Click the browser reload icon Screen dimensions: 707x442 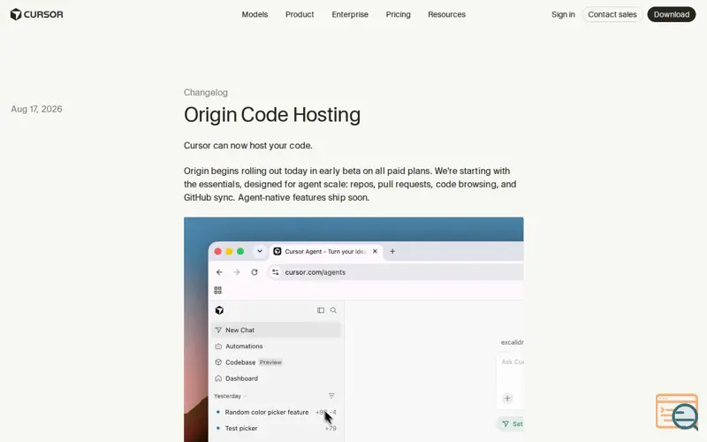(255, 272)
